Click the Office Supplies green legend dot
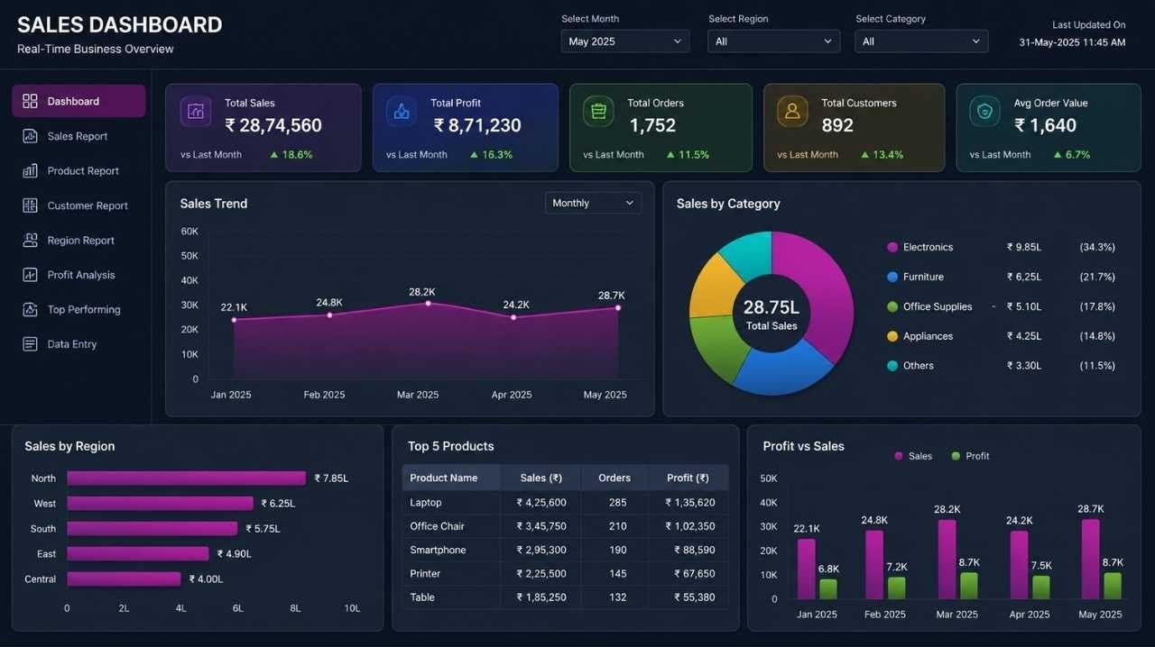1155x647 pixels. [892, 306]
